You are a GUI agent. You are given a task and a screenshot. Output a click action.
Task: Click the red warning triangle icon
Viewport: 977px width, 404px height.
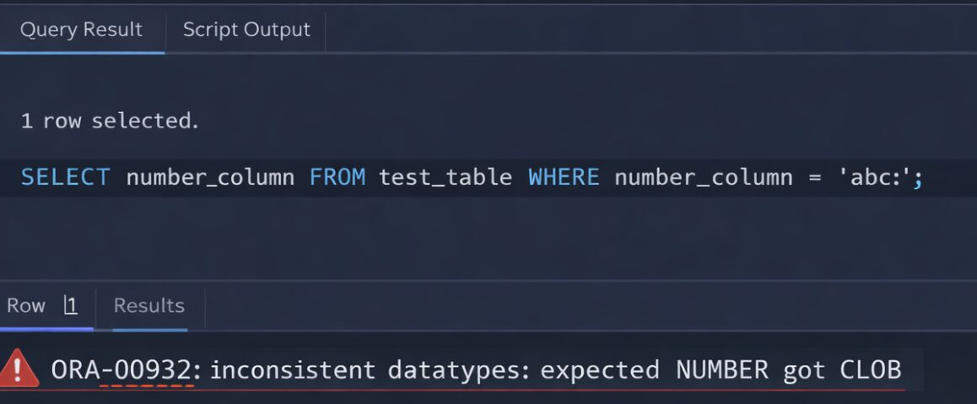[19, 369]
